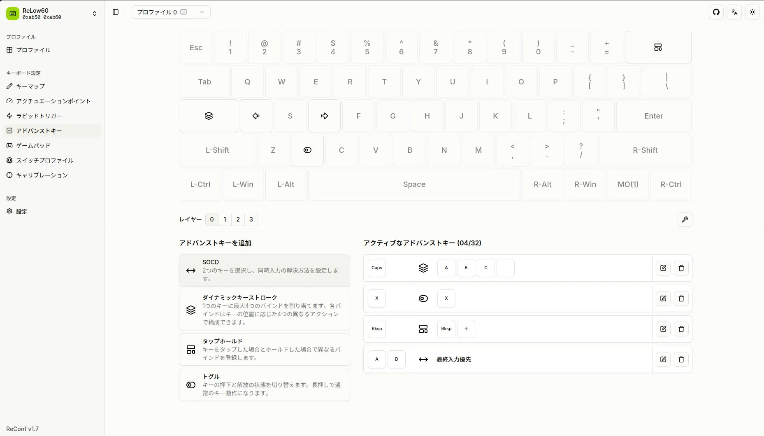Edit the X toggle advanced key
Viewport: 764px width, 436px height.
663,298
